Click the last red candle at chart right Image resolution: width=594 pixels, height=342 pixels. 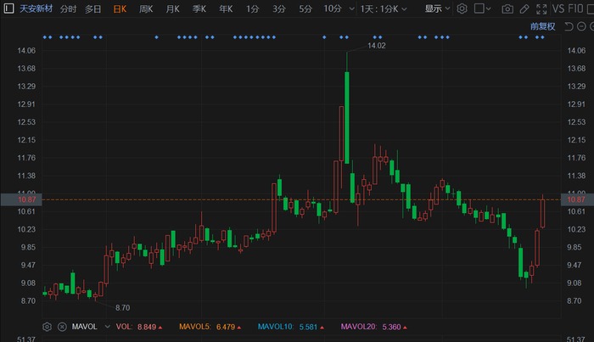pyautogui.click(x=542, y=214)
